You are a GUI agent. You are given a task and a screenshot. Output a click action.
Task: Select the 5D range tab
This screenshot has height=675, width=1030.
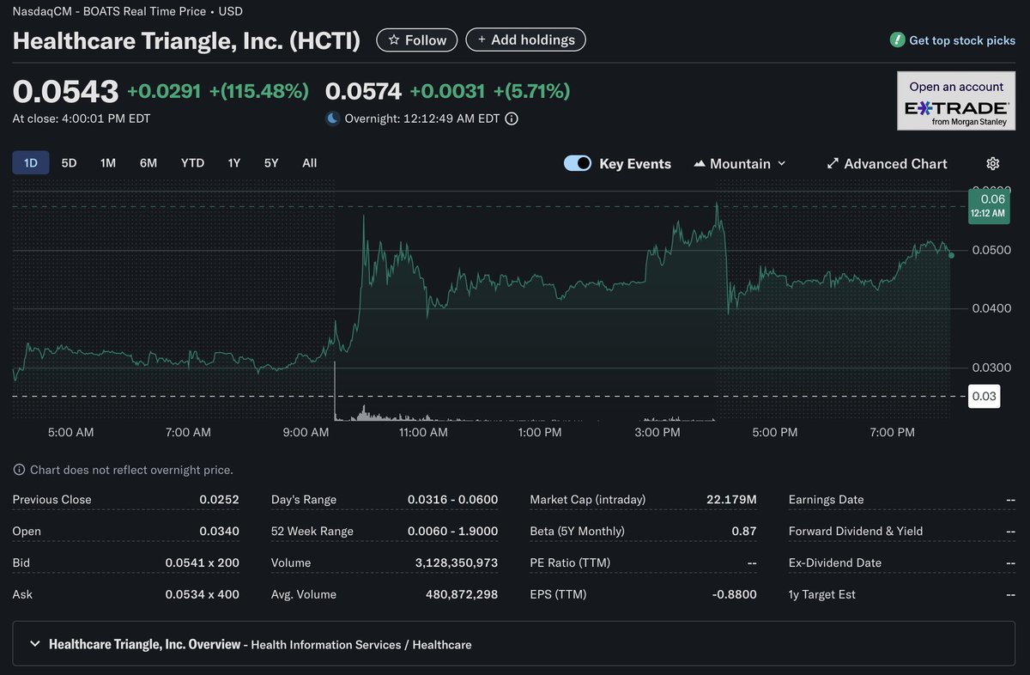tap(70, 162)
